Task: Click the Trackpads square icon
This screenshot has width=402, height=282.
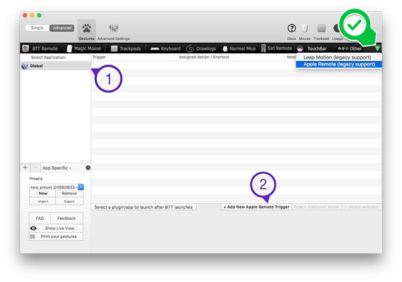Action: click(114, 49)
